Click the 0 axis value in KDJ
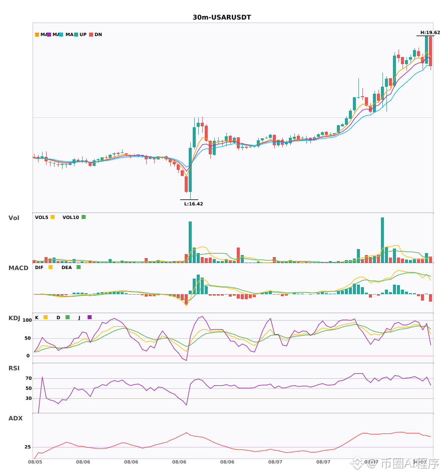The height and width of the screenshot is (476, 443). pos(28,355)
